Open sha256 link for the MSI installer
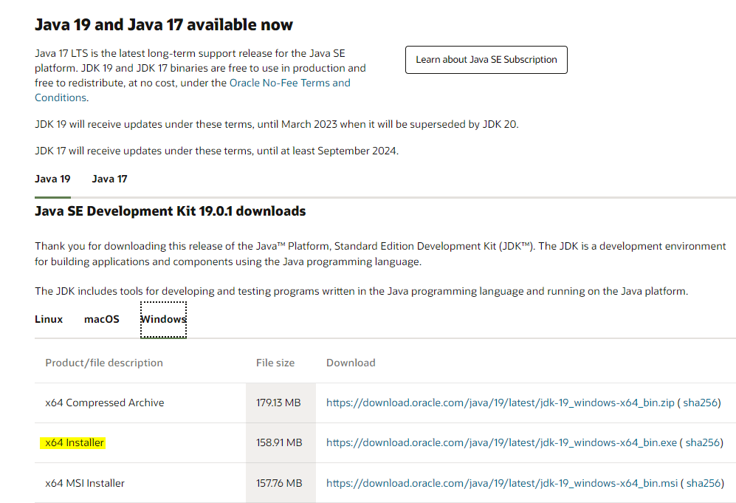Image resolution: width=736 pixels, height=503 pixels. tap(704, 483)
